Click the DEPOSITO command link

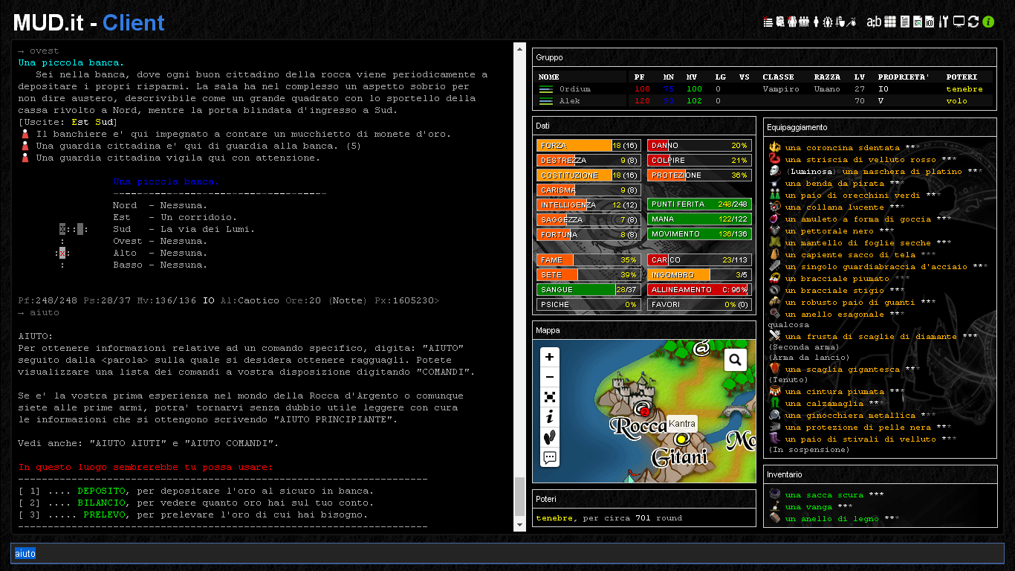coord(101,491)
